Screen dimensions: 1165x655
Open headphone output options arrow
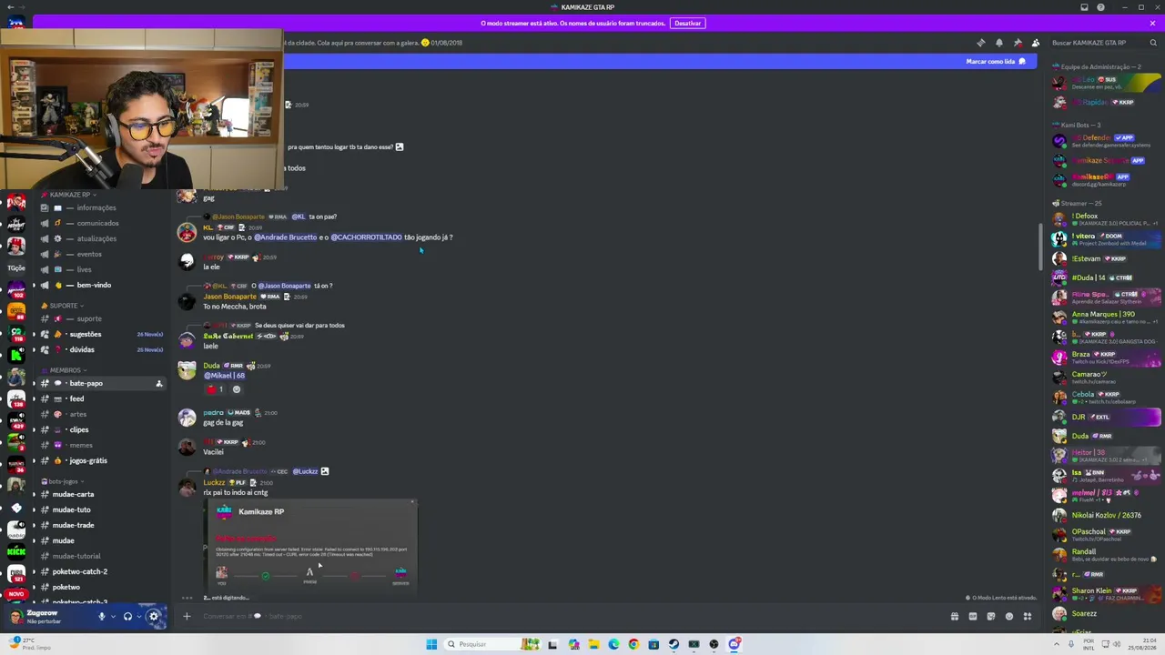[139, 617]
